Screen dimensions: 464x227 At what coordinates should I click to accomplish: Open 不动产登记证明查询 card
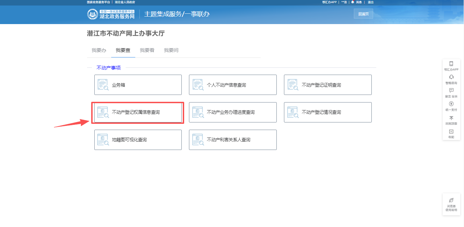(x=328, y=85)
